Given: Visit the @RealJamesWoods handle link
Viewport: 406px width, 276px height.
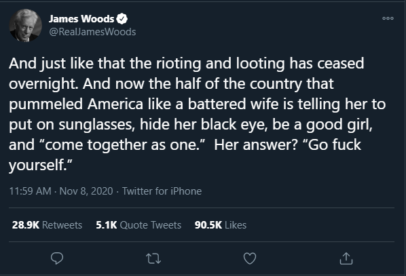Looking at the screenshot, I should pyautogui.click(x=92, y=32).
